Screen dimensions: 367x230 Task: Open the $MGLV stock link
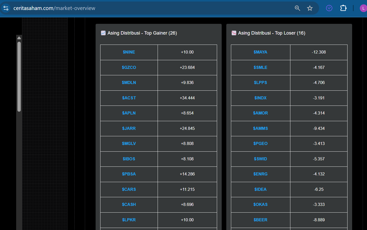(129, 143)
